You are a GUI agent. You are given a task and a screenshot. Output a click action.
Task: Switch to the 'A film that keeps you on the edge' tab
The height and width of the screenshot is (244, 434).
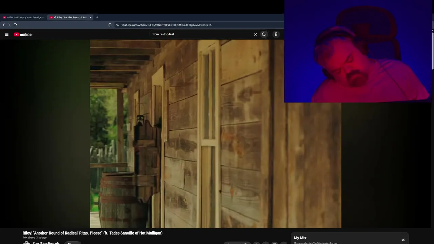tap(23, 17)
